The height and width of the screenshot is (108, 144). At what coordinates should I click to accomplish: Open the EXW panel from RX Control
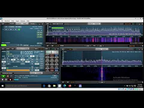pyautogui.click(x=13, y=49)
